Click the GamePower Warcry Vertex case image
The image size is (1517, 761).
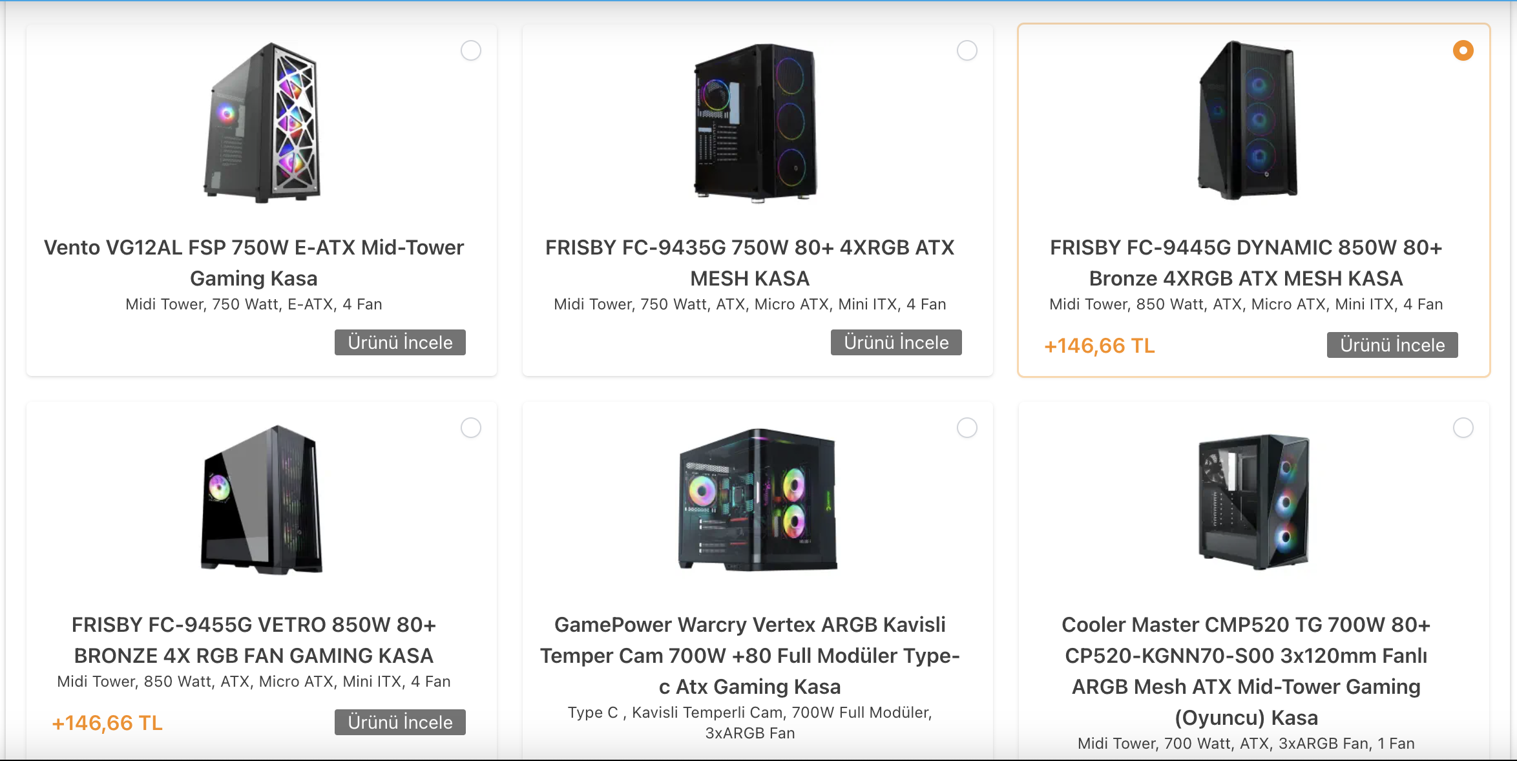(x=757, y=499)
